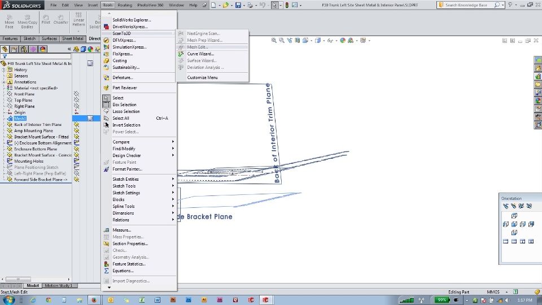542x305 pixels.
Task: Click the feature tree filter icon
Action: point(5,56)
